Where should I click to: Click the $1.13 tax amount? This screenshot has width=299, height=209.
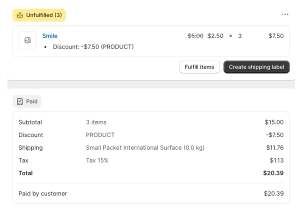tap(277, 160)
